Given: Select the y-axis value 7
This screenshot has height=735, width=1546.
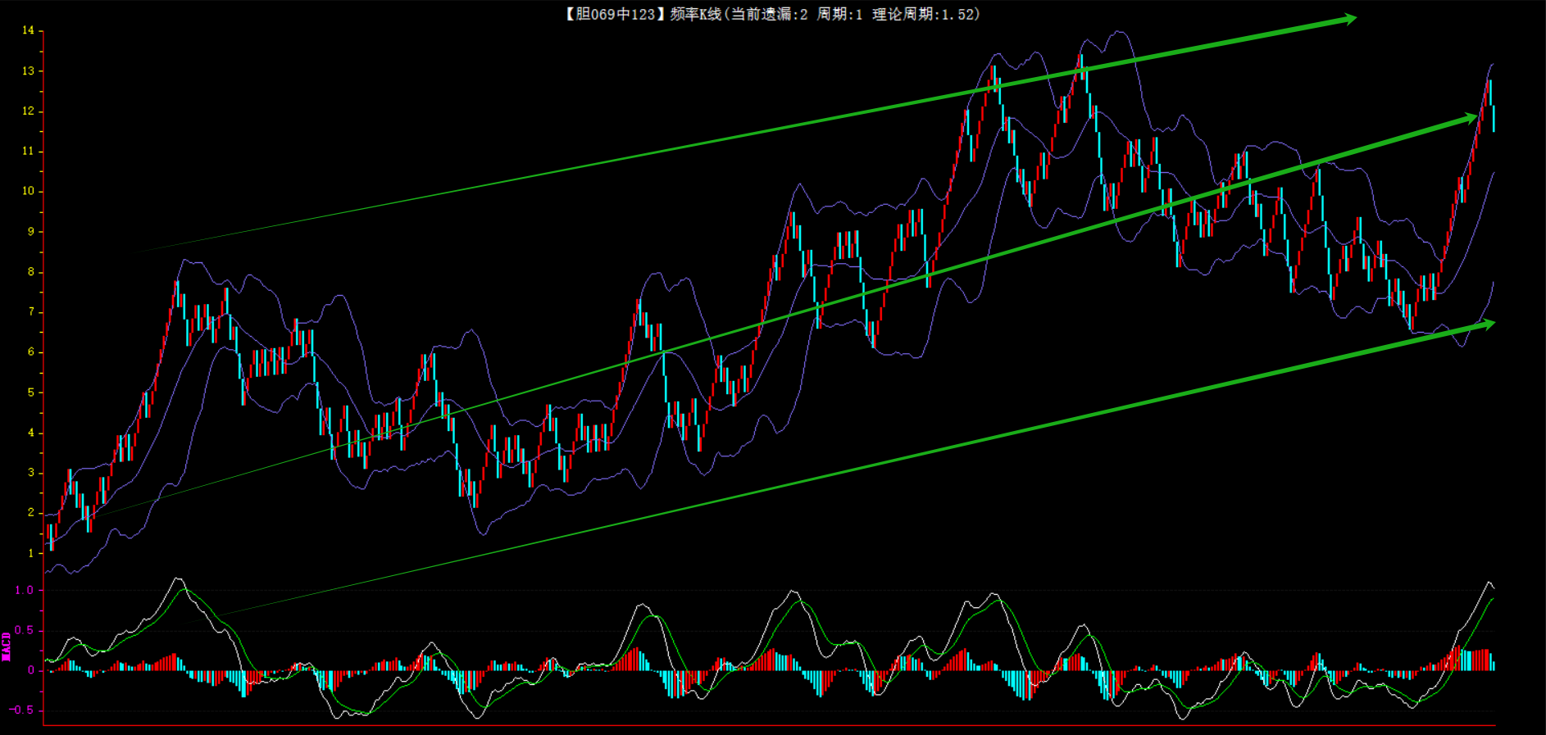Looking at the screenshot, I should [x=31, y=311].
